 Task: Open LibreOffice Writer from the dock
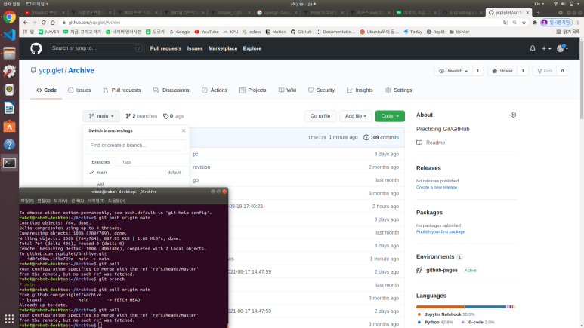point(9,109)
